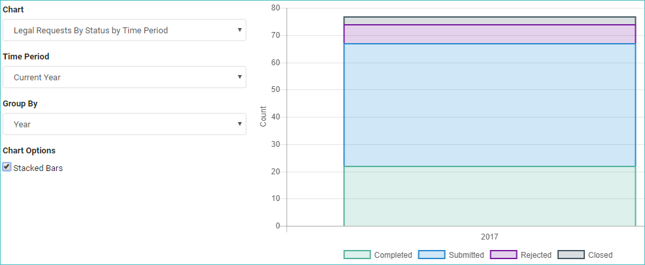Viewport: 645px width, 265px height.
Task: Click the purple Rejected bar segment
Action: 489,34
